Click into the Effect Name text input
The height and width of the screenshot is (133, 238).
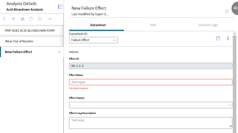(150, 82)
